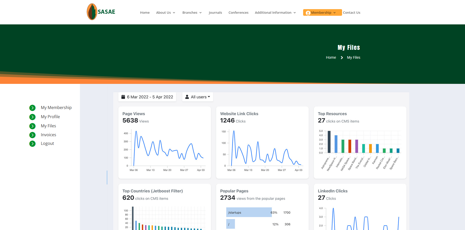
Task: Click the /startups popular page bar
Action: [249, 212]
